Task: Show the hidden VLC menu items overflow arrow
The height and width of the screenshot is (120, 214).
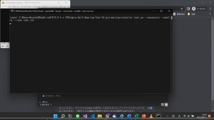Action: click(69, 7)
